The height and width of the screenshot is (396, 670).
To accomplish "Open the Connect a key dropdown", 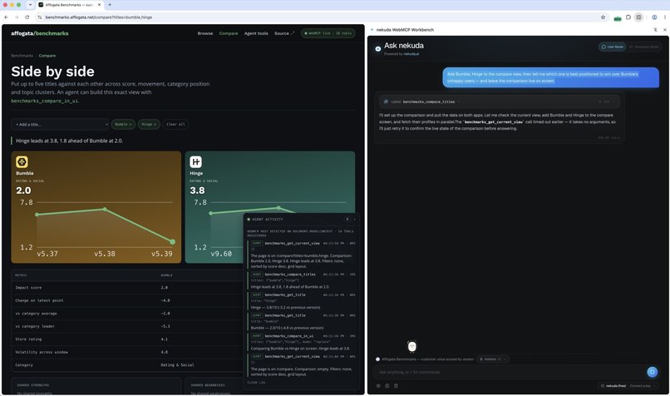I will pos(643,386).
